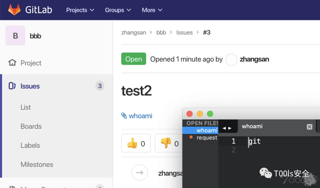Open the whoami attachment link
The height and width of the screenshot is (188, 320).
(x=141, y=116)
